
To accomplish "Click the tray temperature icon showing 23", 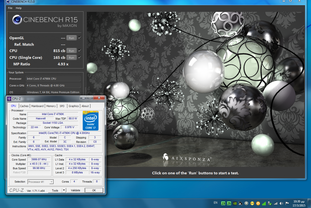I will point(223,203).
